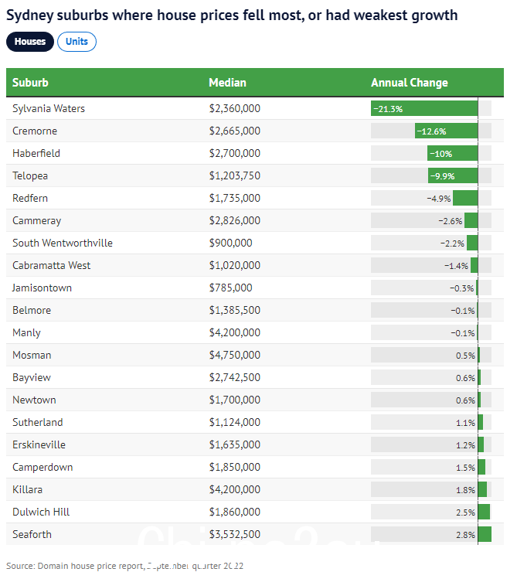Image resolution: width=517 pixels, height=572 pixels.
Task: Click the 1.2% change value
Action: (465, 445)
